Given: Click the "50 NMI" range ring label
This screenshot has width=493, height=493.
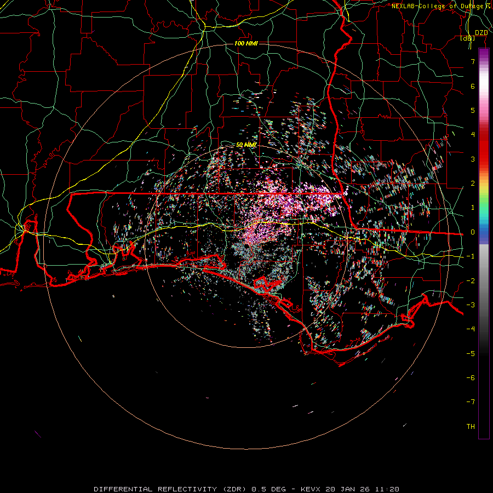Looking at the screenshot, I should [x=246, y=145].
